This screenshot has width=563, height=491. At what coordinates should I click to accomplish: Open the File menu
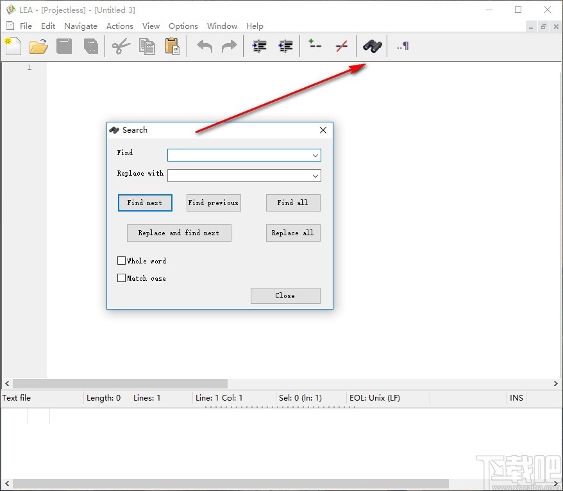pyautogui.click(x=26, y=26)
